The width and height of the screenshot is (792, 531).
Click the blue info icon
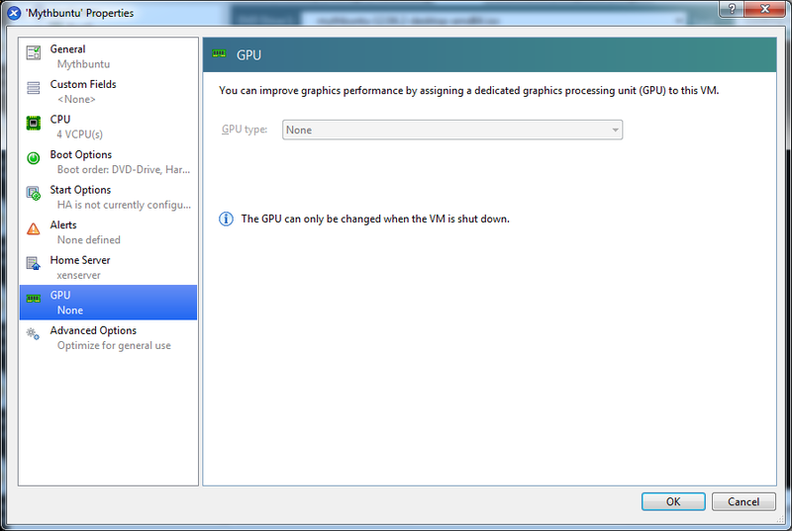coord(226,219)
